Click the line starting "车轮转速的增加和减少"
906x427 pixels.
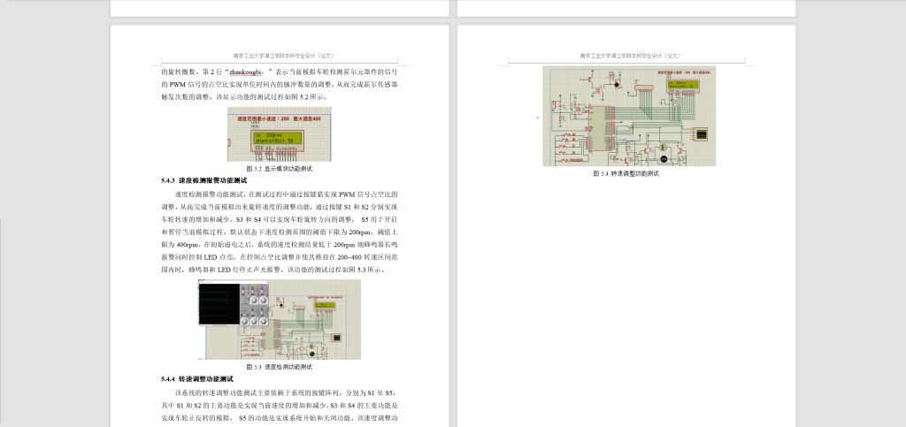pos(279,220)
